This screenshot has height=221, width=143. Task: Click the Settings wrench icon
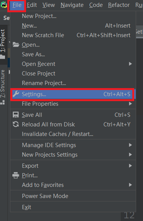click(x=16, y=94)
